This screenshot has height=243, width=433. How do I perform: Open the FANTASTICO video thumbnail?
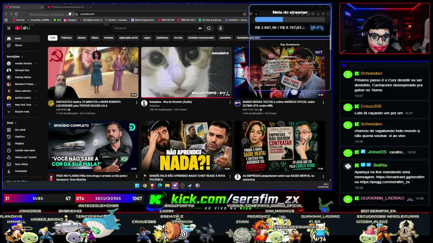(93, 72)
